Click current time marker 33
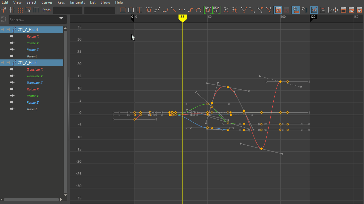Viewport: 364px width, 204px height. pos(182,17)
